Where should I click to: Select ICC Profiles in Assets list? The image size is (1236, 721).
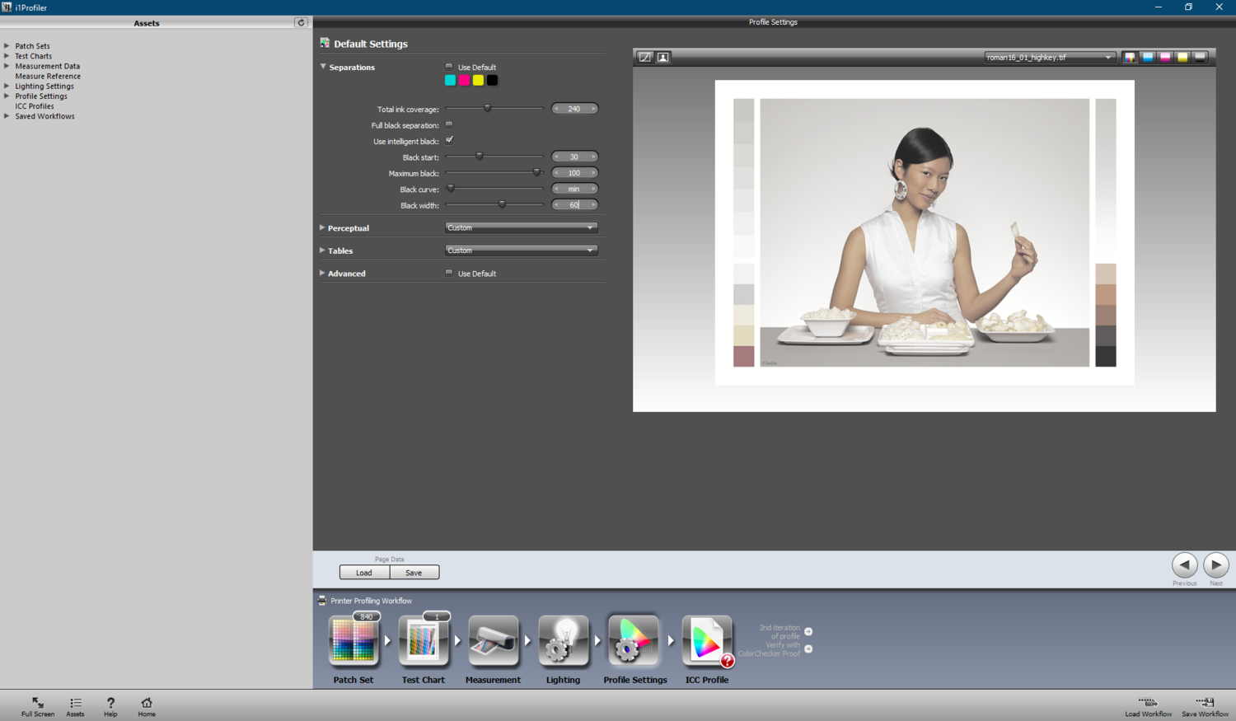pyautogui.click(x=35, y=106)
